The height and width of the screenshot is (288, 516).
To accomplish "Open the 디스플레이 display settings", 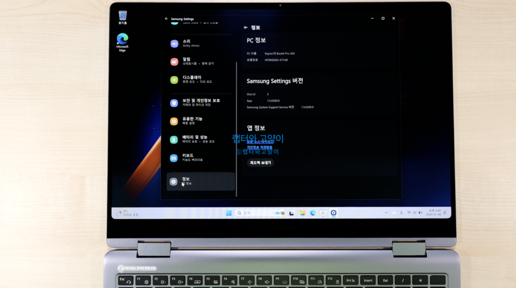I will pyautogui.click(x=200, y=79).
